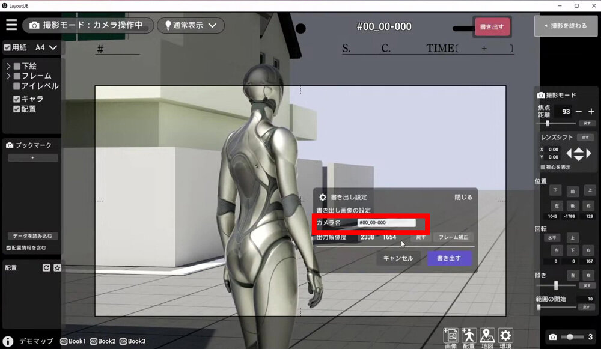The image size is (601, 349).
Task: Click キャンセル in export dialog
Action: [x=398, y=258]
